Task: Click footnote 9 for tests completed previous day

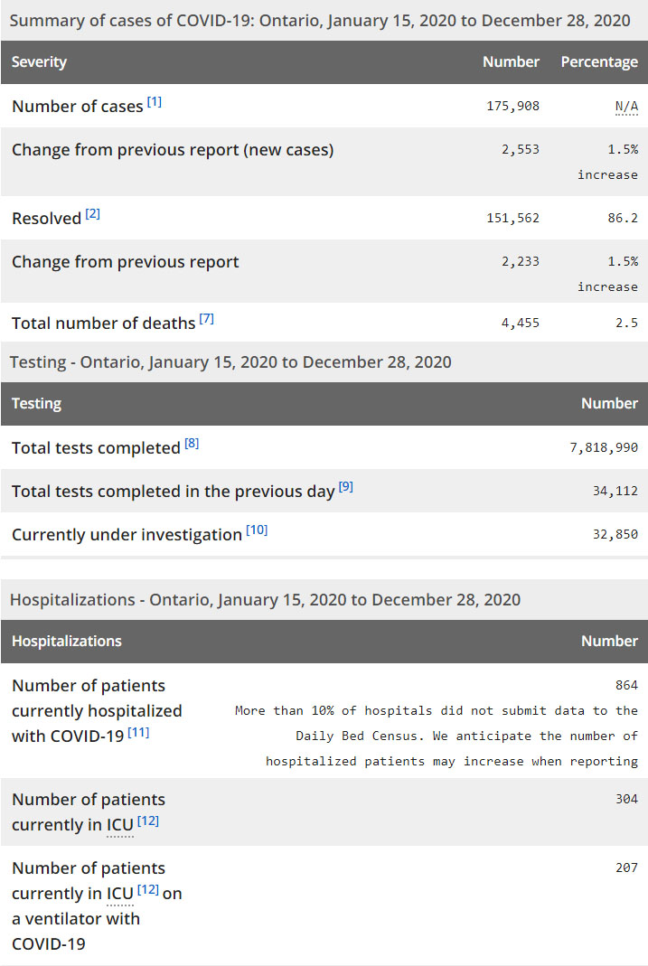Action: coord(346,487)
